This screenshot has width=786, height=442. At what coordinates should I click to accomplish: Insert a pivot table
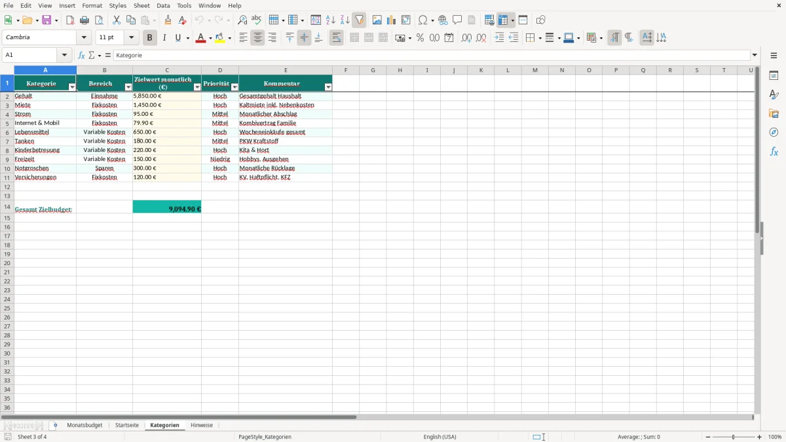tap(406, 20)
